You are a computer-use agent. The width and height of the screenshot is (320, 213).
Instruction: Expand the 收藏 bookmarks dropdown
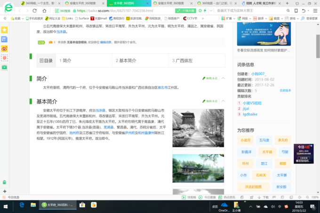pos(17,18)
